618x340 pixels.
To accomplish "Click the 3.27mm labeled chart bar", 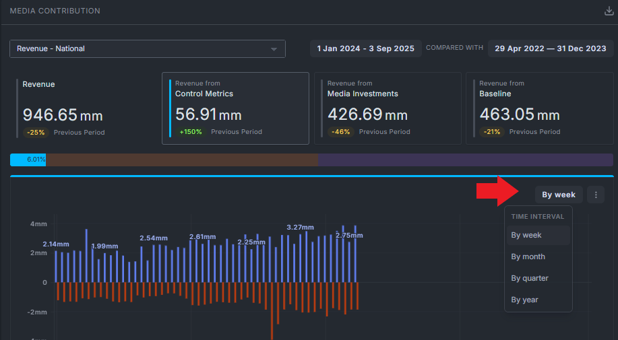I will click(x=301, y=259).
